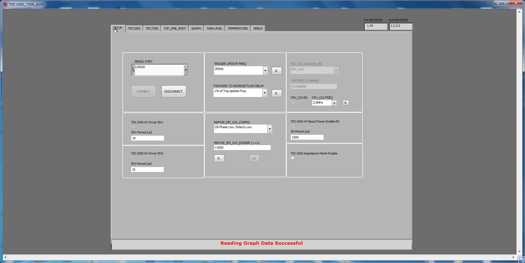Click the EN Period 1500 input field

[x=307, y=137]
